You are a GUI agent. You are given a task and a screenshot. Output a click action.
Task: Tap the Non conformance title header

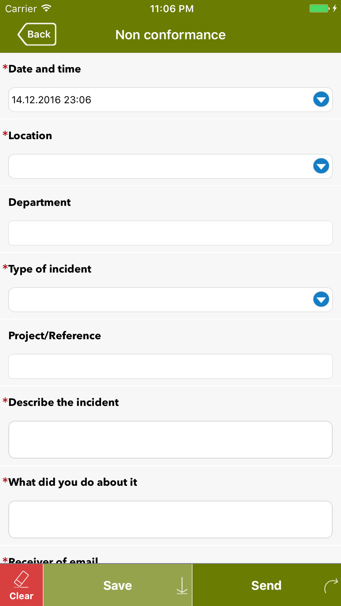(x=170, y=35)
